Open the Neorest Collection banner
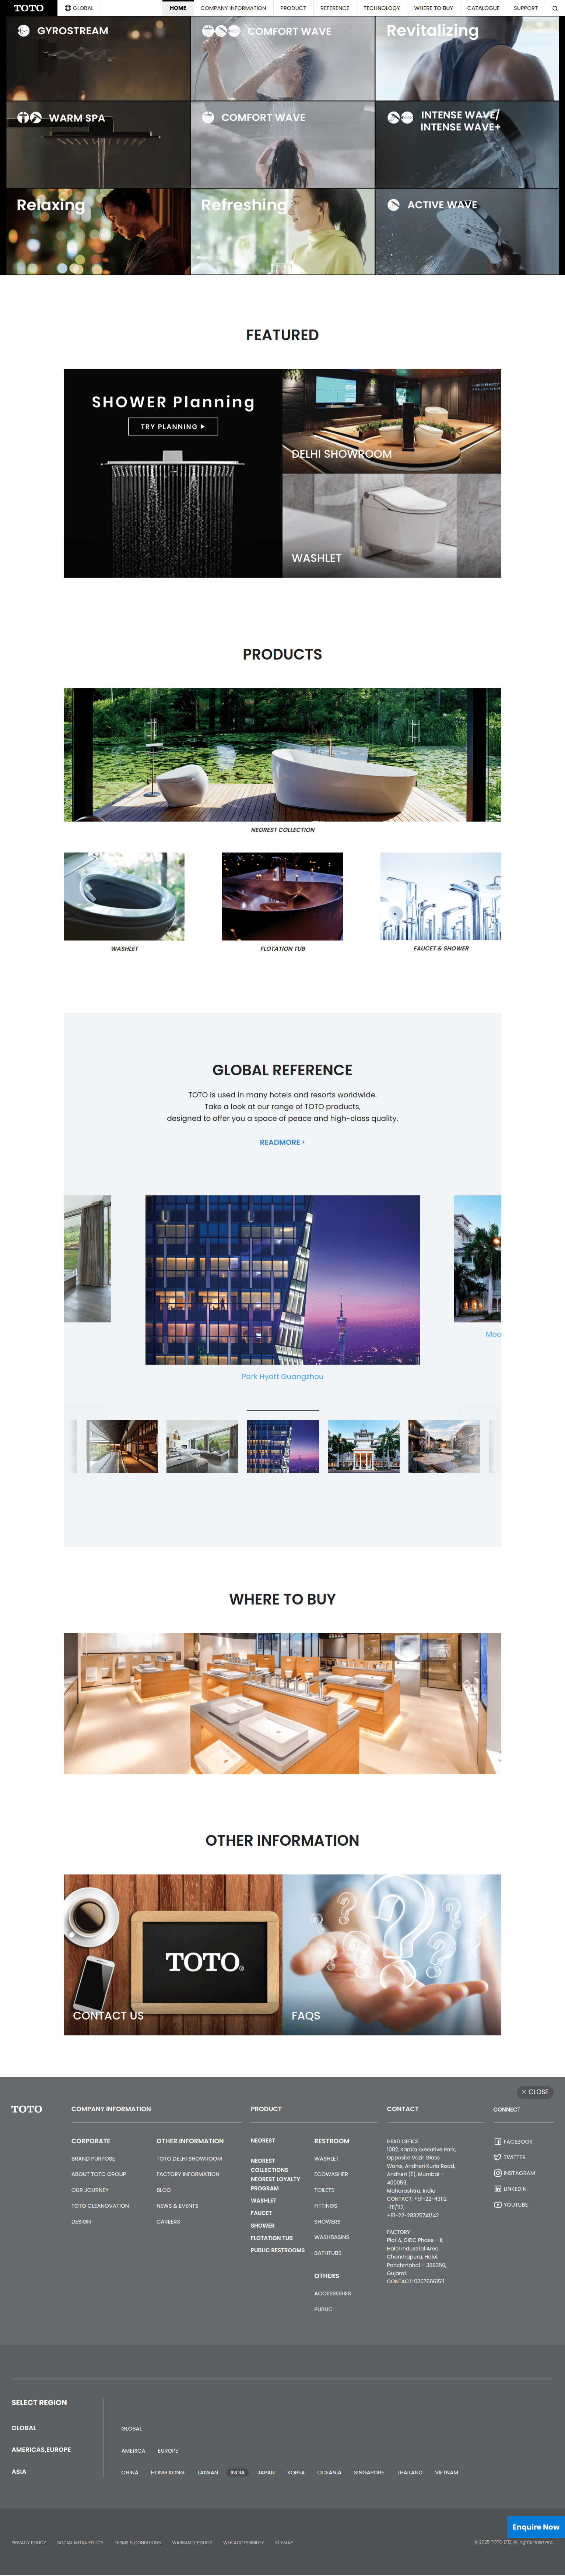This screenshot has width=565, height=2576. pos(282,755)
